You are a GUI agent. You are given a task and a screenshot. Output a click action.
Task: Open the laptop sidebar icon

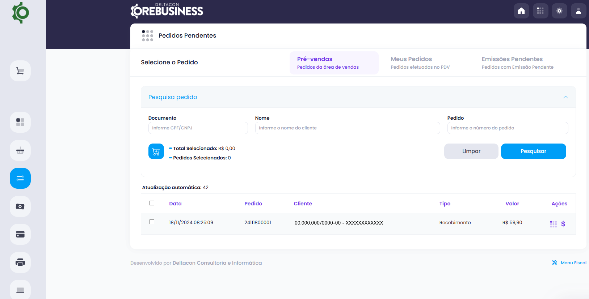pos(20,290)
